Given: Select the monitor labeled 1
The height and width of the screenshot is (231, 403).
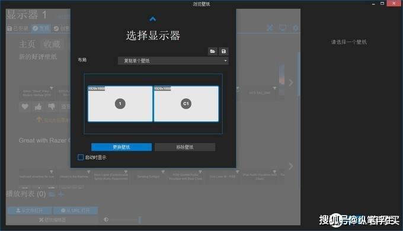Looking at the screenshot, I should click(120, 104).
